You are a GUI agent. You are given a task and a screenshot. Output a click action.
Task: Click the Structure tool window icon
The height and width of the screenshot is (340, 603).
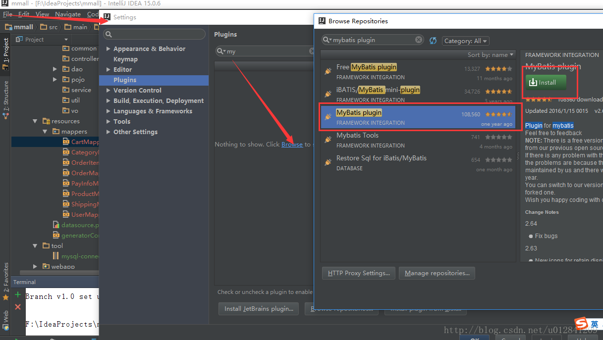click(x=6, y=116)
